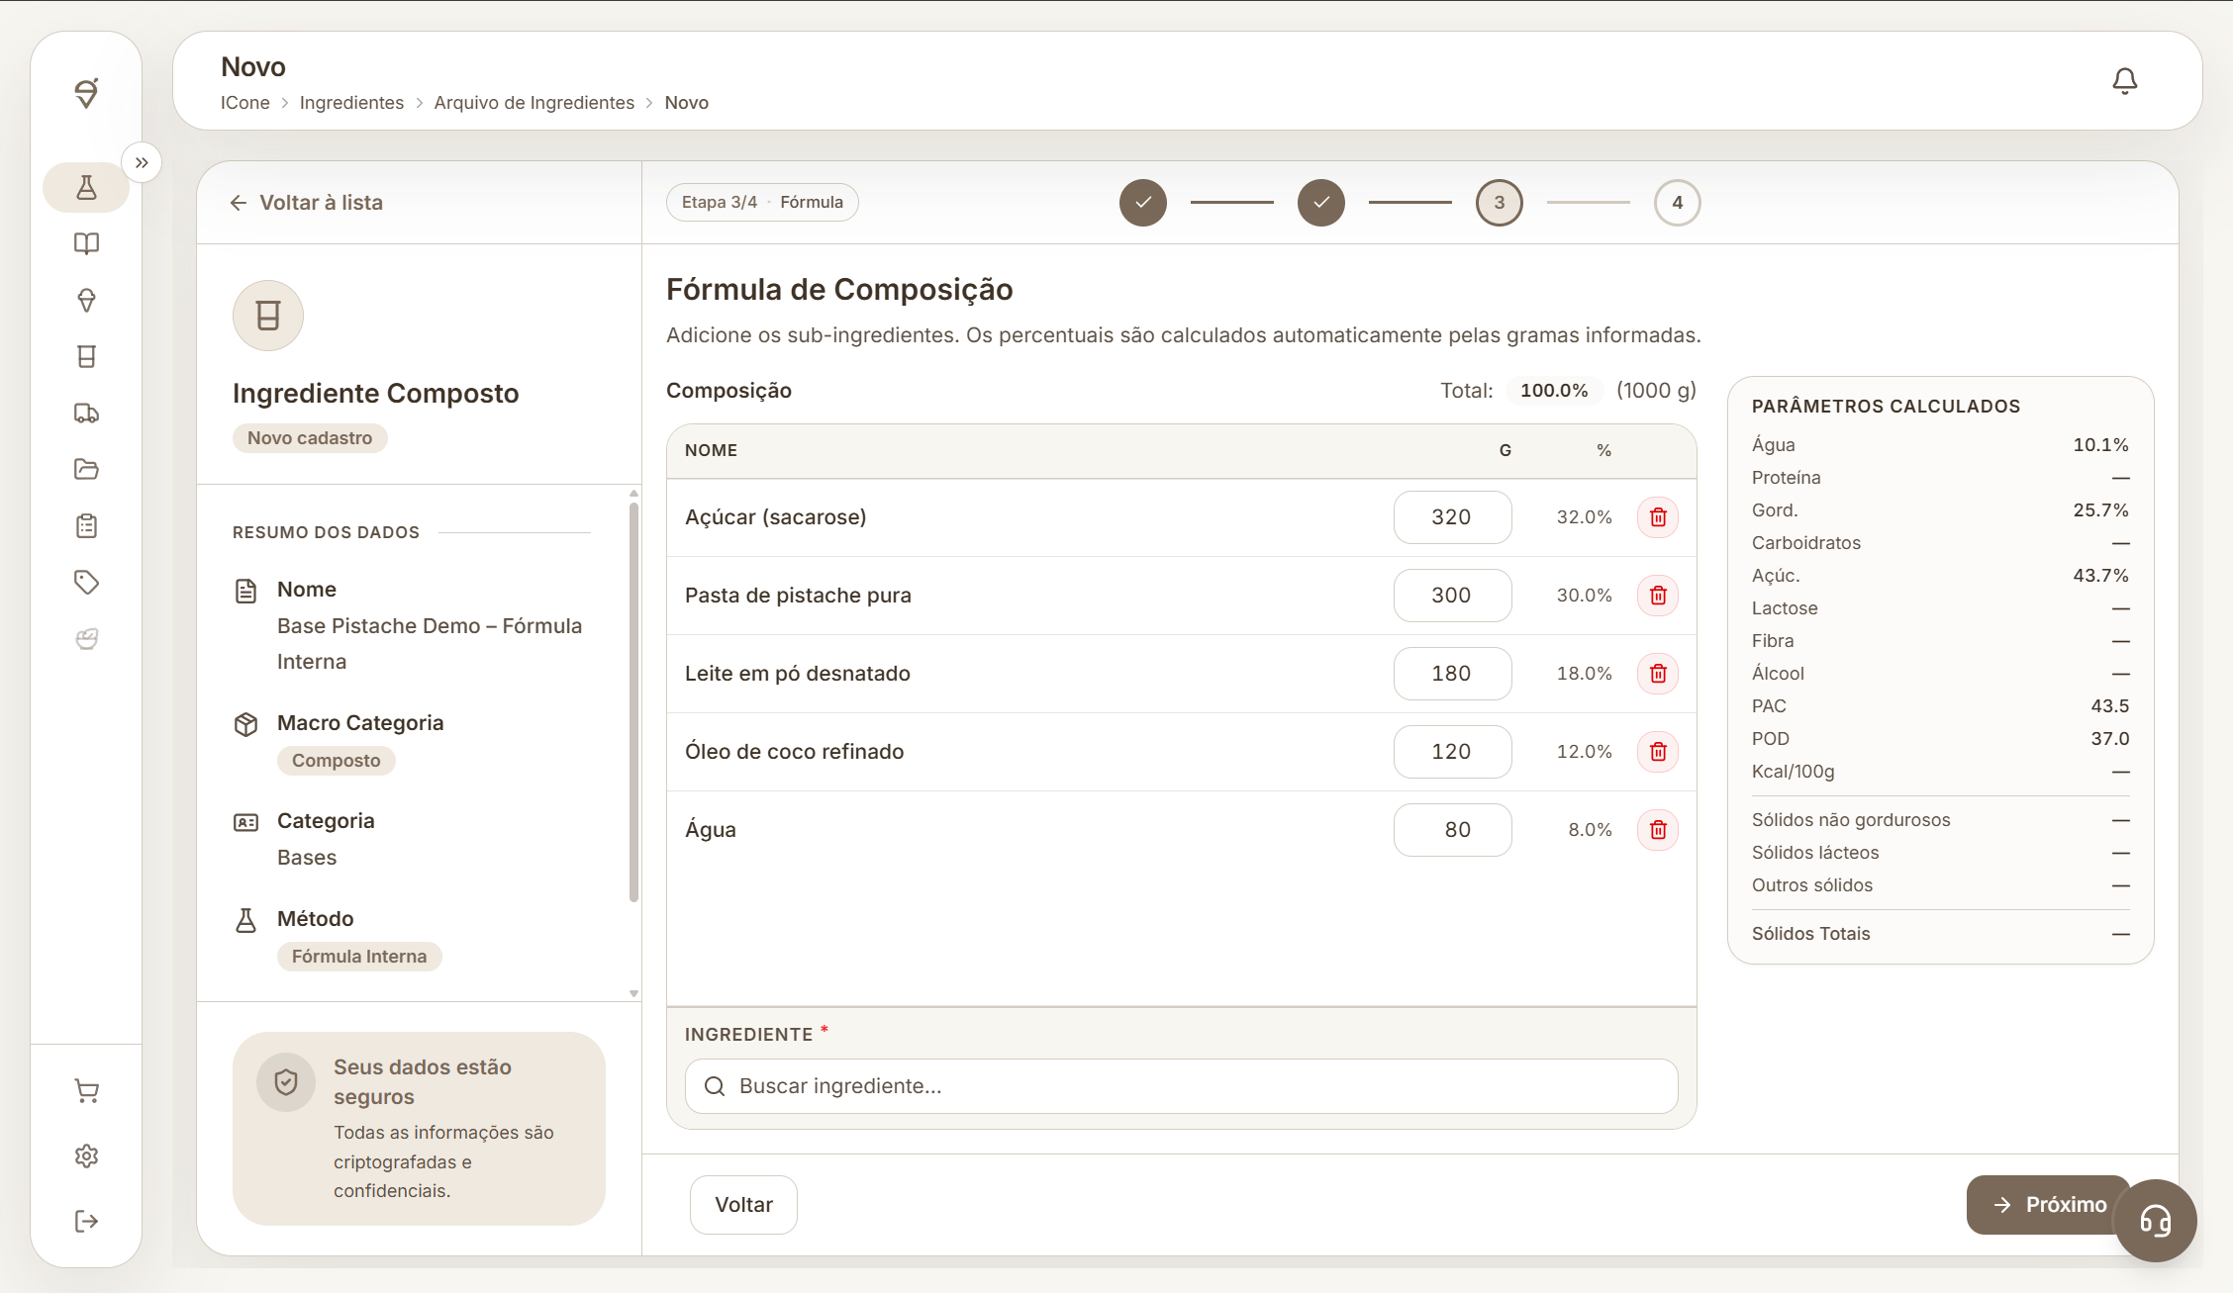
Task: Click the back arrow beside Voltar à lista
Action: pos(239,203)
